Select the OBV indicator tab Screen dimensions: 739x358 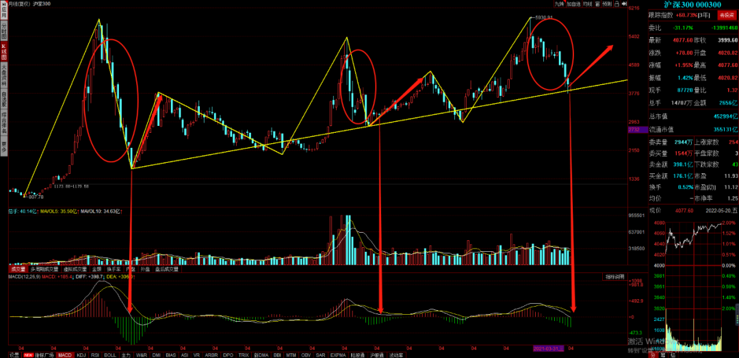pos(306,355)
